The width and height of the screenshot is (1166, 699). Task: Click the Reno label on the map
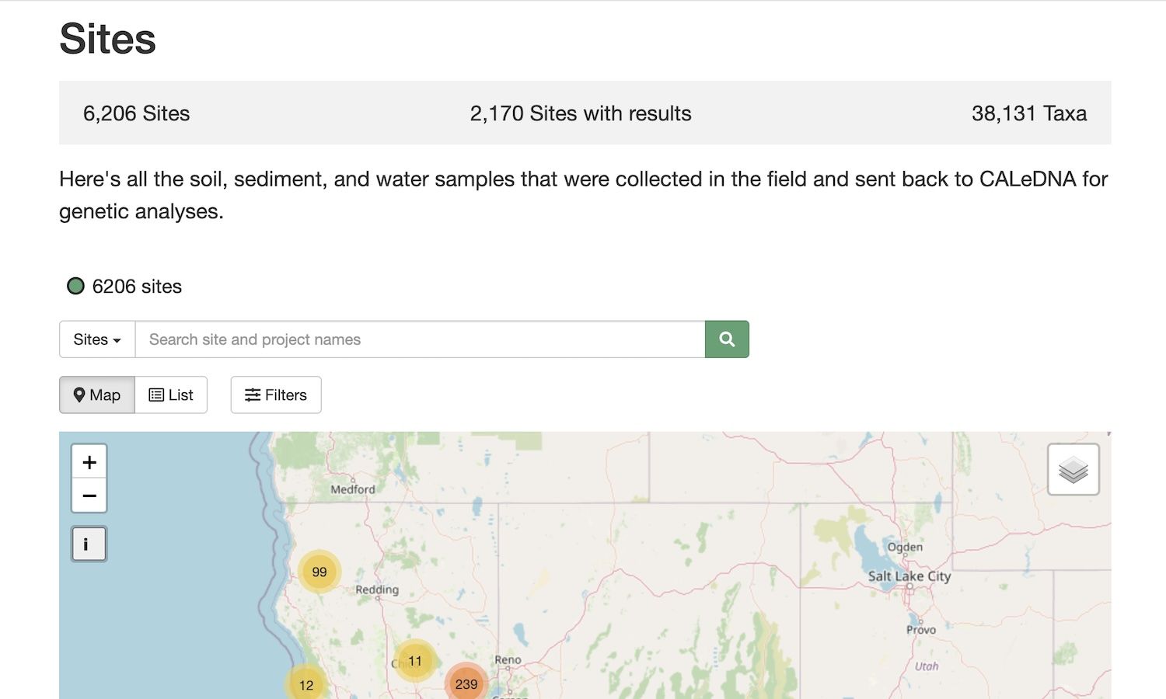pos(508,659)
